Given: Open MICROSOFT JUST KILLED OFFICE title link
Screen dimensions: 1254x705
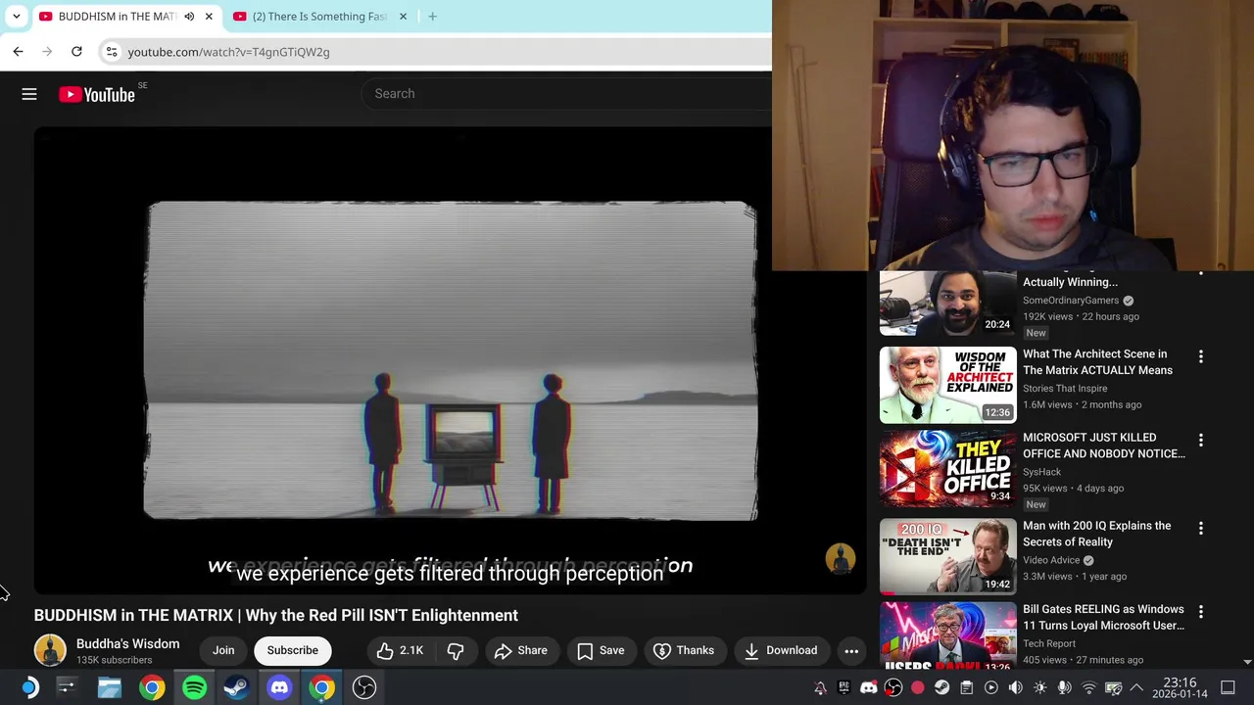Looking at the screenshot, I should [1103, 446].
